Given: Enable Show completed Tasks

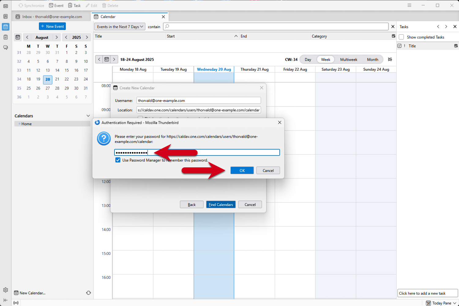Looking at the screenshot, I should pos(401,37).
